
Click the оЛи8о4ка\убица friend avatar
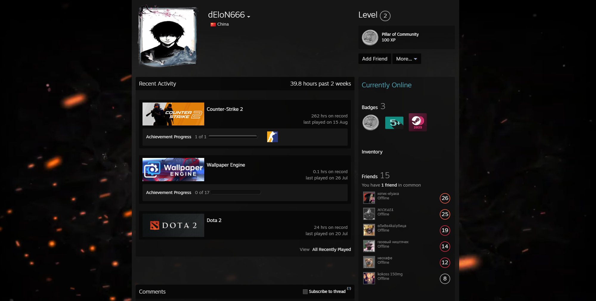pyautogui.click(x=369, y=230)
